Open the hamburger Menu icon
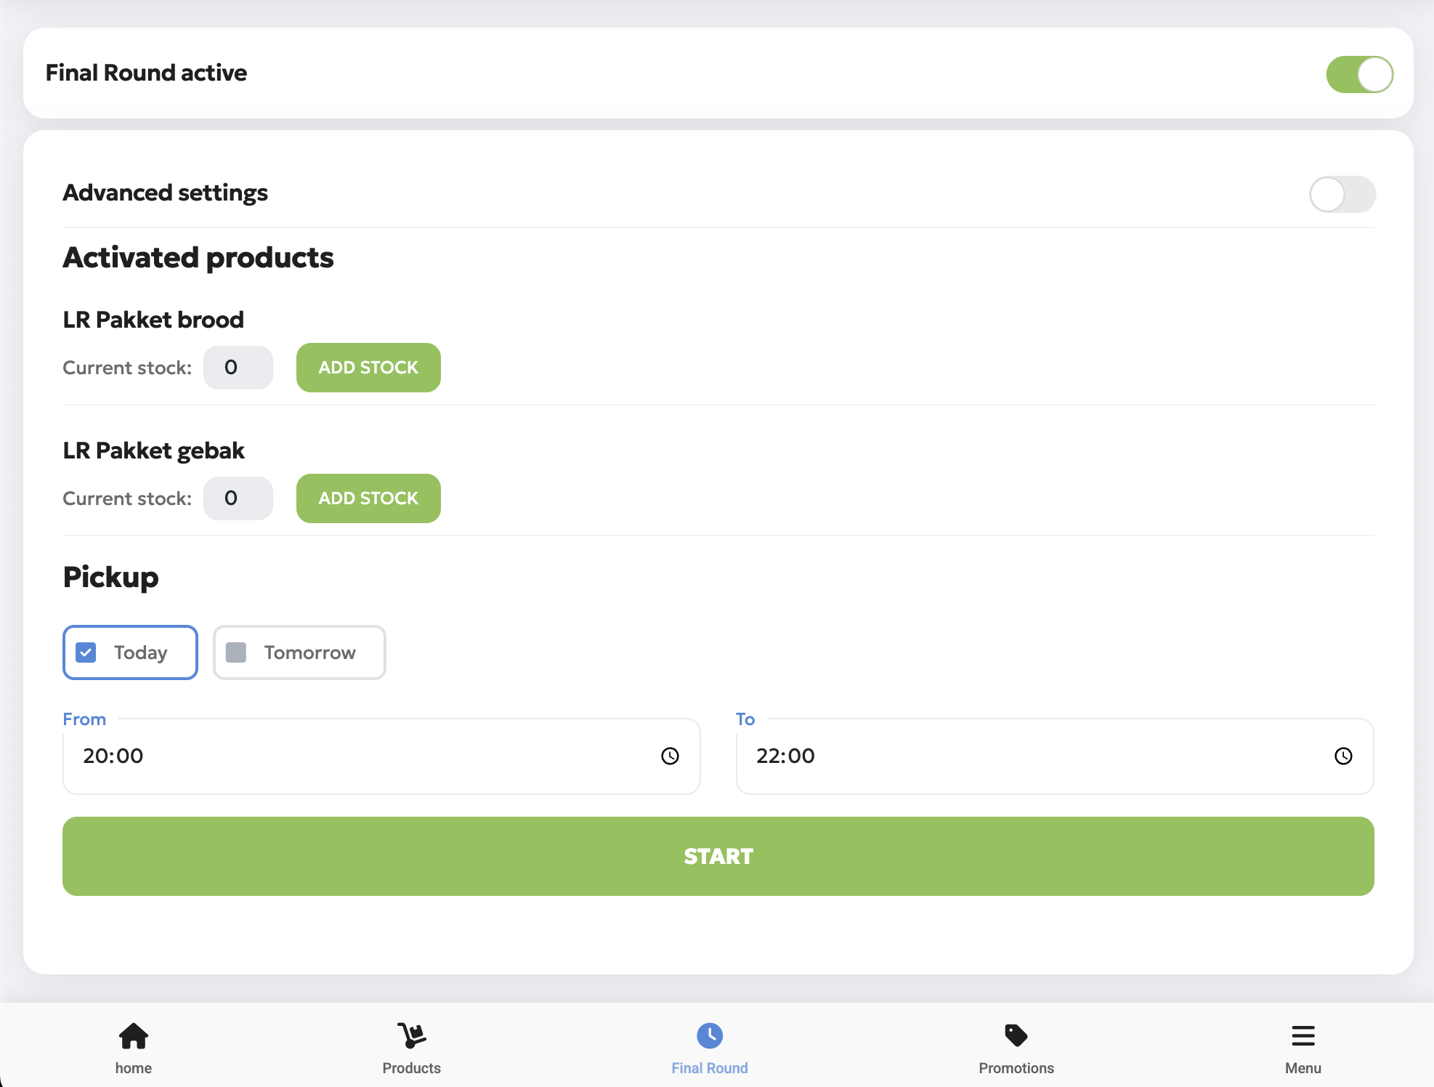Viewport: 1434px width, 1087px height. 1303,1035
